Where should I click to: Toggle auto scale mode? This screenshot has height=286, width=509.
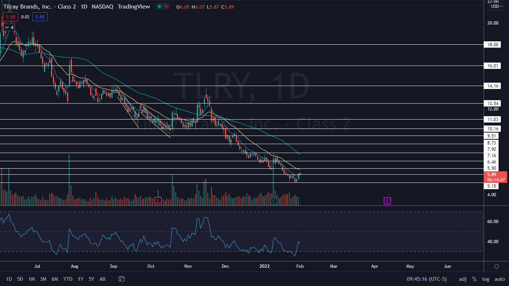coord(499,279)
